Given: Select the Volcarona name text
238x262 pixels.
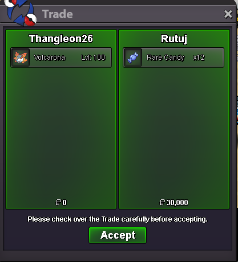Looking at the screenshot, I should coord(50,58).
